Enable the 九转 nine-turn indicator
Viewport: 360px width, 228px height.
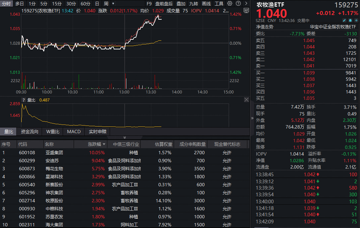click(x=194, y=3)
